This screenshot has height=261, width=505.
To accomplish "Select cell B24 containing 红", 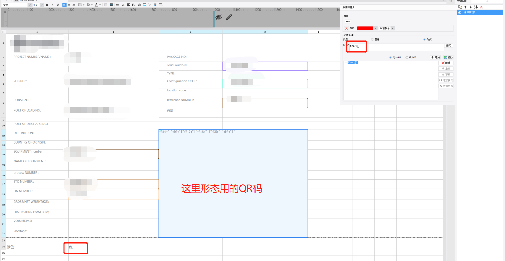I will [x=114, y=247].
